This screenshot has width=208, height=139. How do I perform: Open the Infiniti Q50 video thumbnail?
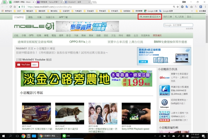[36, 114]
